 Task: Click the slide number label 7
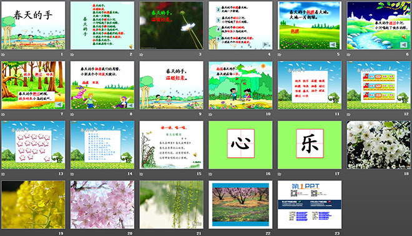pyautogui.click(x=62, y=114)
